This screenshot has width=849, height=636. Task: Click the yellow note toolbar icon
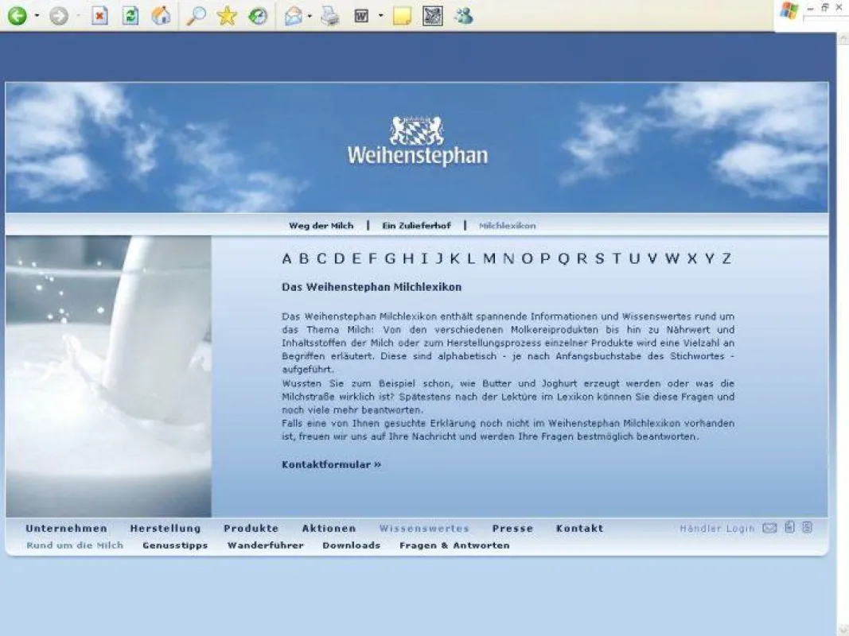click(402, 16)
